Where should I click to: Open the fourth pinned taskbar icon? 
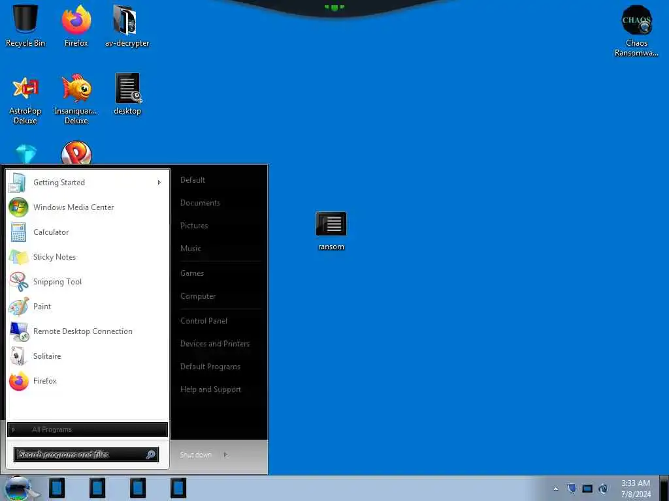pos(178,488)
